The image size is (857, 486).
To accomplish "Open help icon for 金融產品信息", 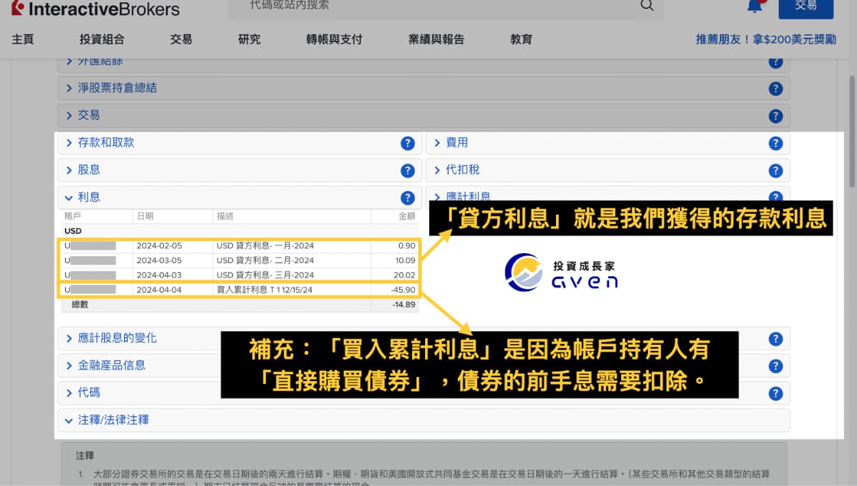I will pyautogui.click(x=775, y=366).
